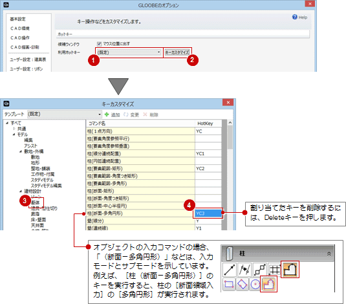Select スタディモデル編集 tree item
The height and width of the screenshot is (304, 346).
[46, 186]
